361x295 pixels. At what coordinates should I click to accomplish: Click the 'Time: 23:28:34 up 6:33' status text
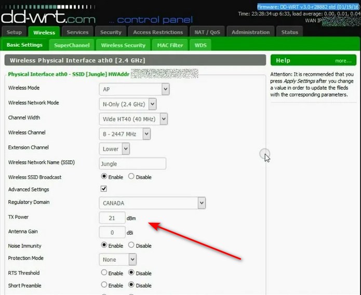(x=264, y=14)
